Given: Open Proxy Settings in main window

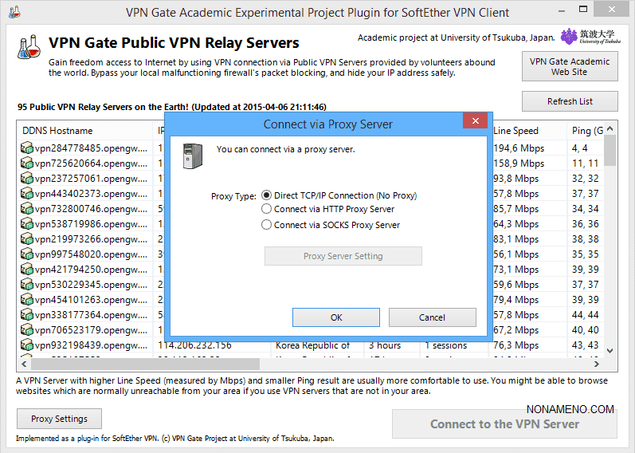Looking at the screenshot, I should (59, 419).
